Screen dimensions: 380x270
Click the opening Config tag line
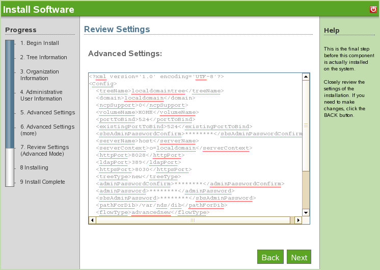103,84
